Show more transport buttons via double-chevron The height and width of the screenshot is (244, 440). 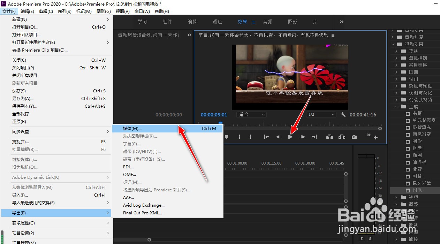(369, 135)
